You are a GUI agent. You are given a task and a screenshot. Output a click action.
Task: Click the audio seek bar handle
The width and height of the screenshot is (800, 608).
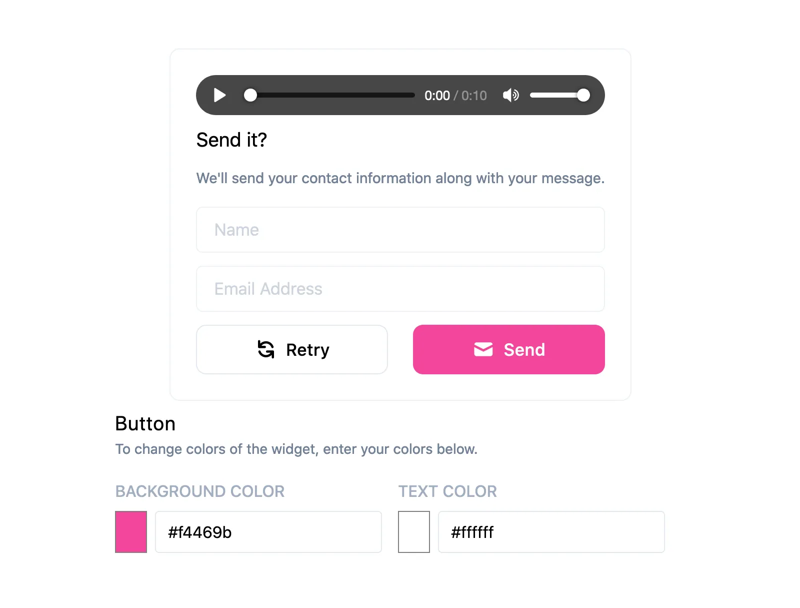pos(250,95)
